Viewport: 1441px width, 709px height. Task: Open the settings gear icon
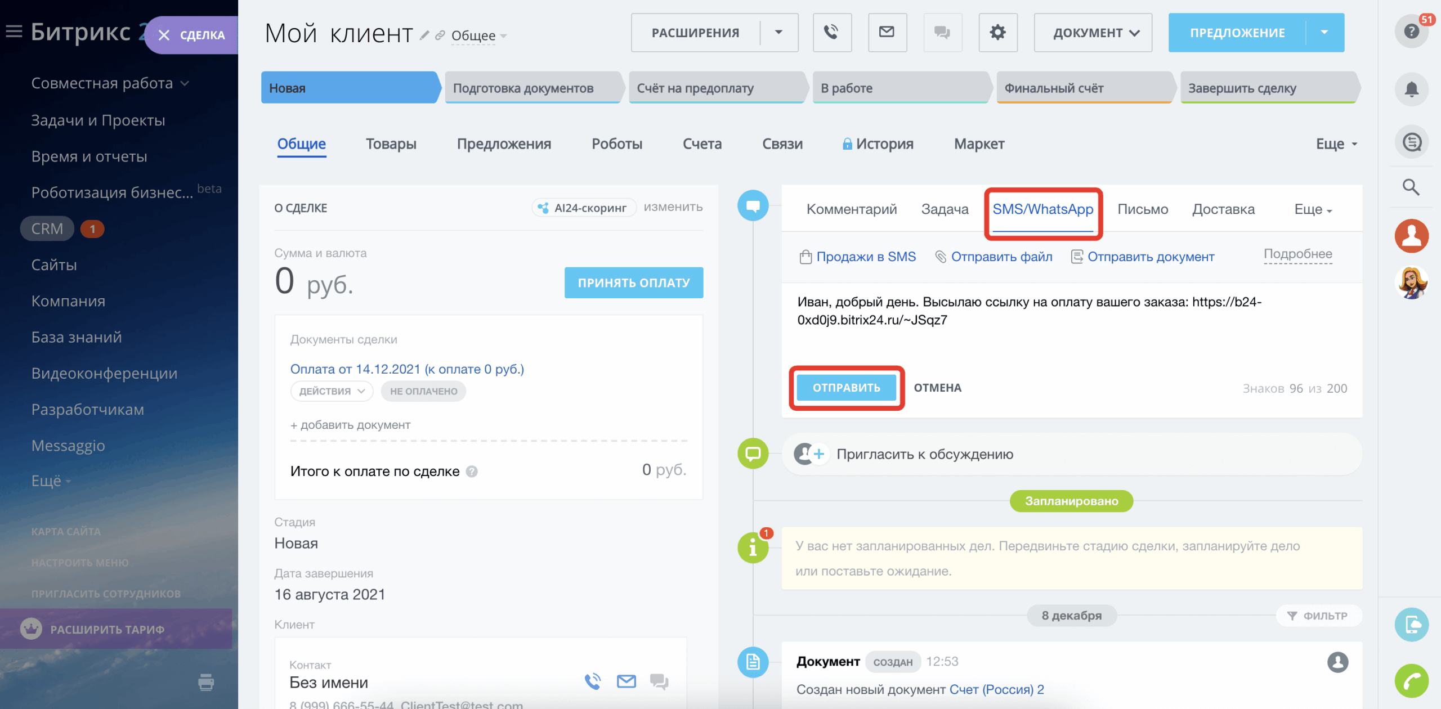click(997, 33)
